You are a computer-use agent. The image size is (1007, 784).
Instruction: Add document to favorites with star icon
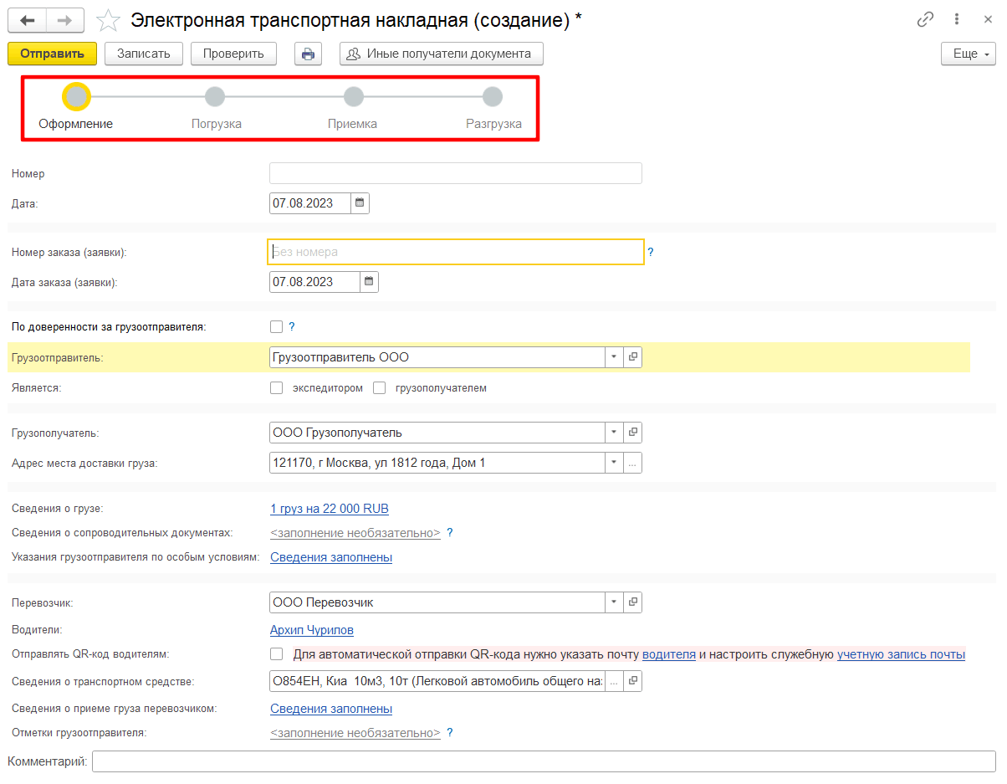(108, 20)
